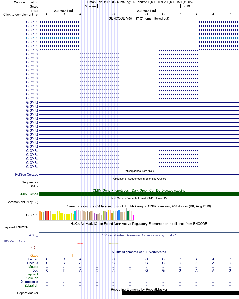The width and height of the screenshot is (239, 299).
Task: Click the 'H3K27Ac Mark' ENCODE track title
Action: point(139,224)
